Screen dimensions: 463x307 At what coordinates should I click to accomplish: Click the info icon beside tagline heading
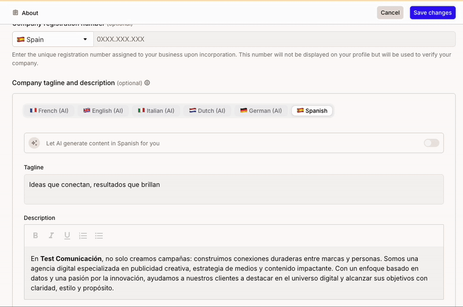pos(147,83)
